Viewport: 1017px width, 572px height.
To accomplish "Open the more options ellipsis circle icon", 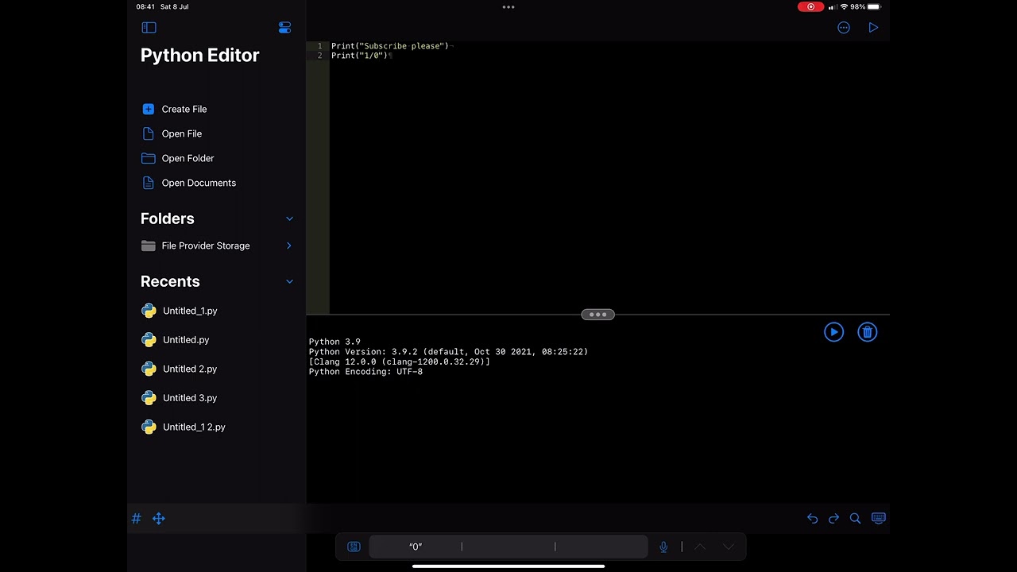I will coord(844,28).
